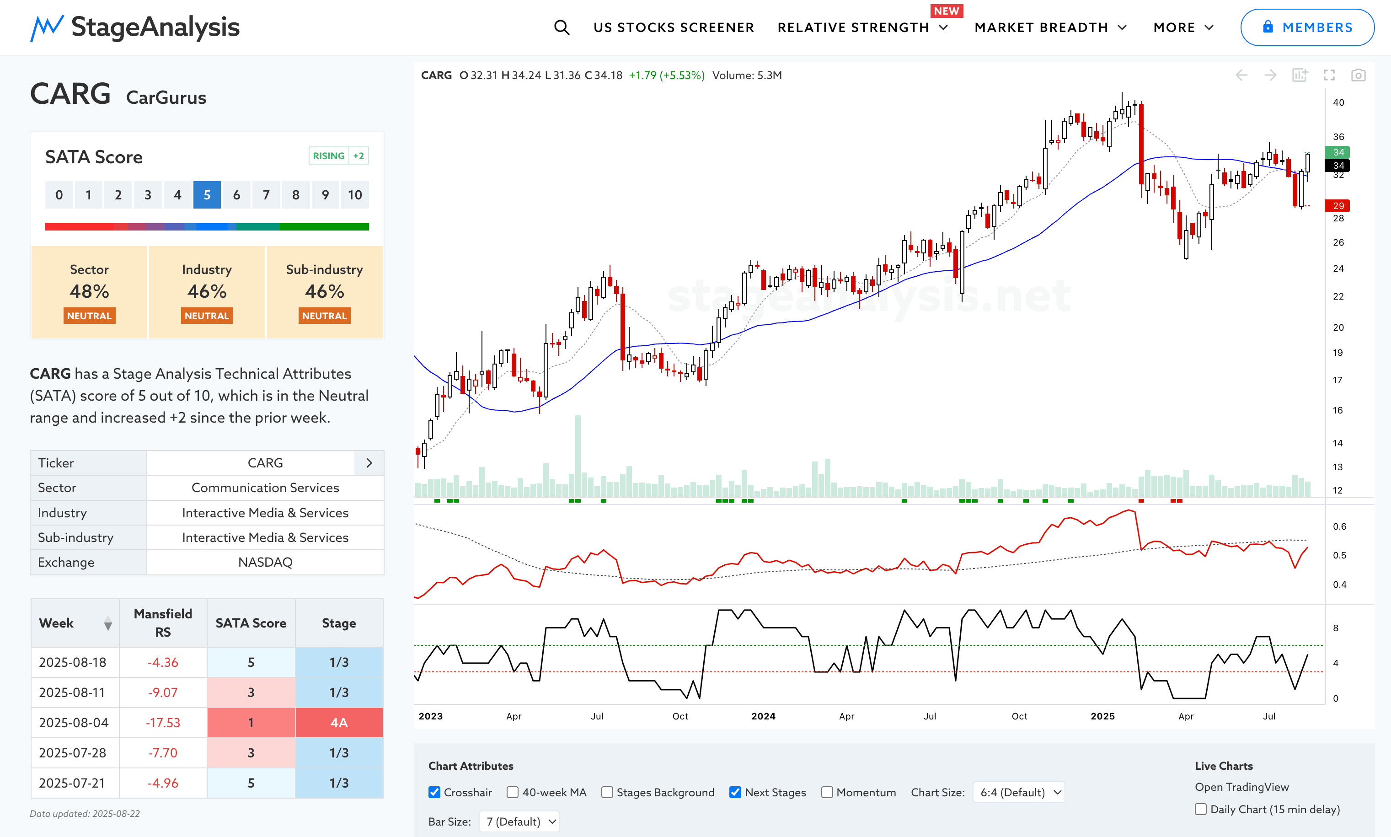Click the 4A stage cell
Viewport: 1391px width, 837px height.
(339, 723)
